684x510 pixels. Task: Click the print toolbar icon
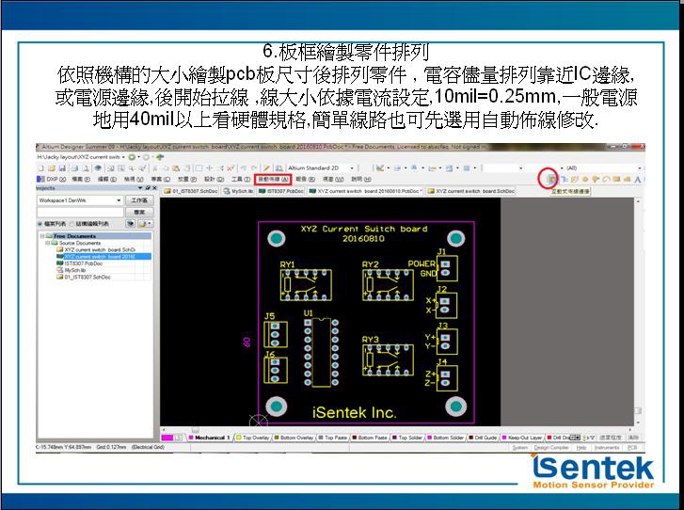click(x=74, y=168)
